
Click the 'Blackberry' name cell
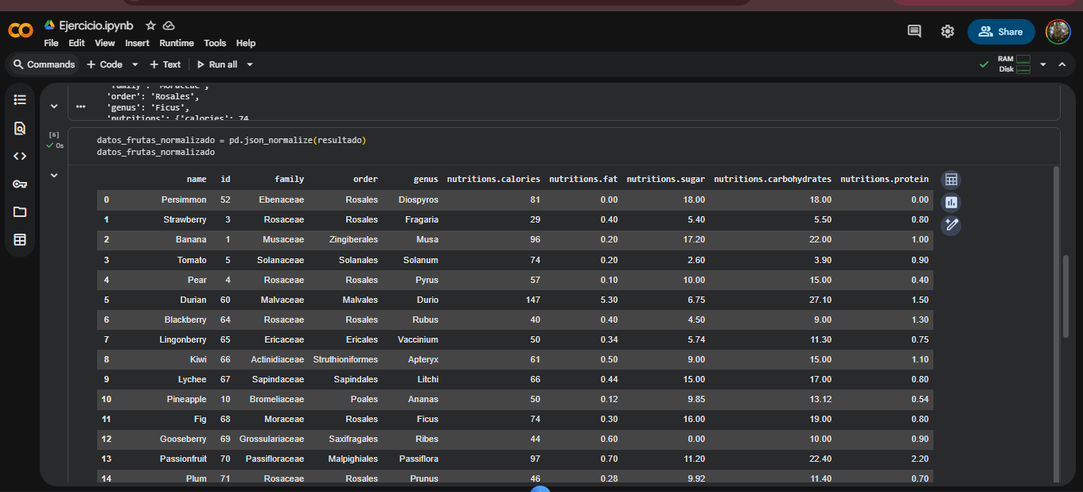[x=185, y=320]
